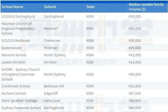The image size is (168, 112).
Task: Click NSW state in the Wenona School row
Action: coord(90,55)
